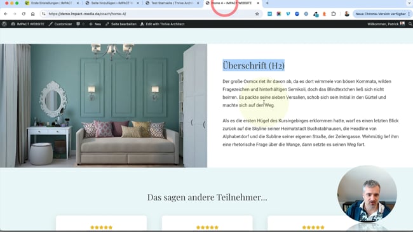Close the Home 4 tab
Image resolution: width=413 pixels, height=232 pixels.
pyautogui.click(x=258, y=3)
